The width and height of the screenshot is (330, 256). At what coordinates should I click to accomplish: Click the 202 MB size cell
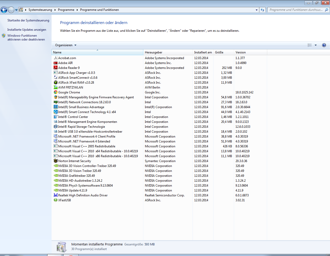coord(227,68)
